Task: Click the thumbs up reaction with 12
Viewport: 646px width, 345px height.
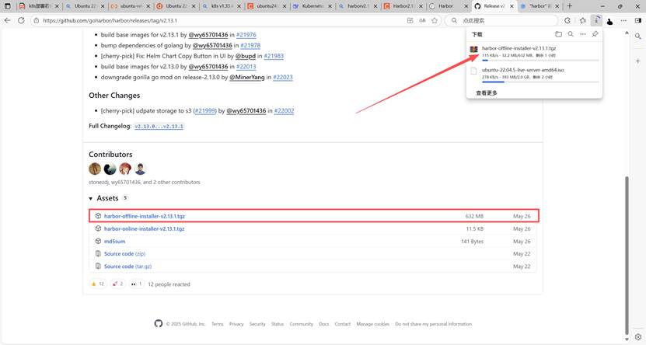Action: [x=98, y=284]
